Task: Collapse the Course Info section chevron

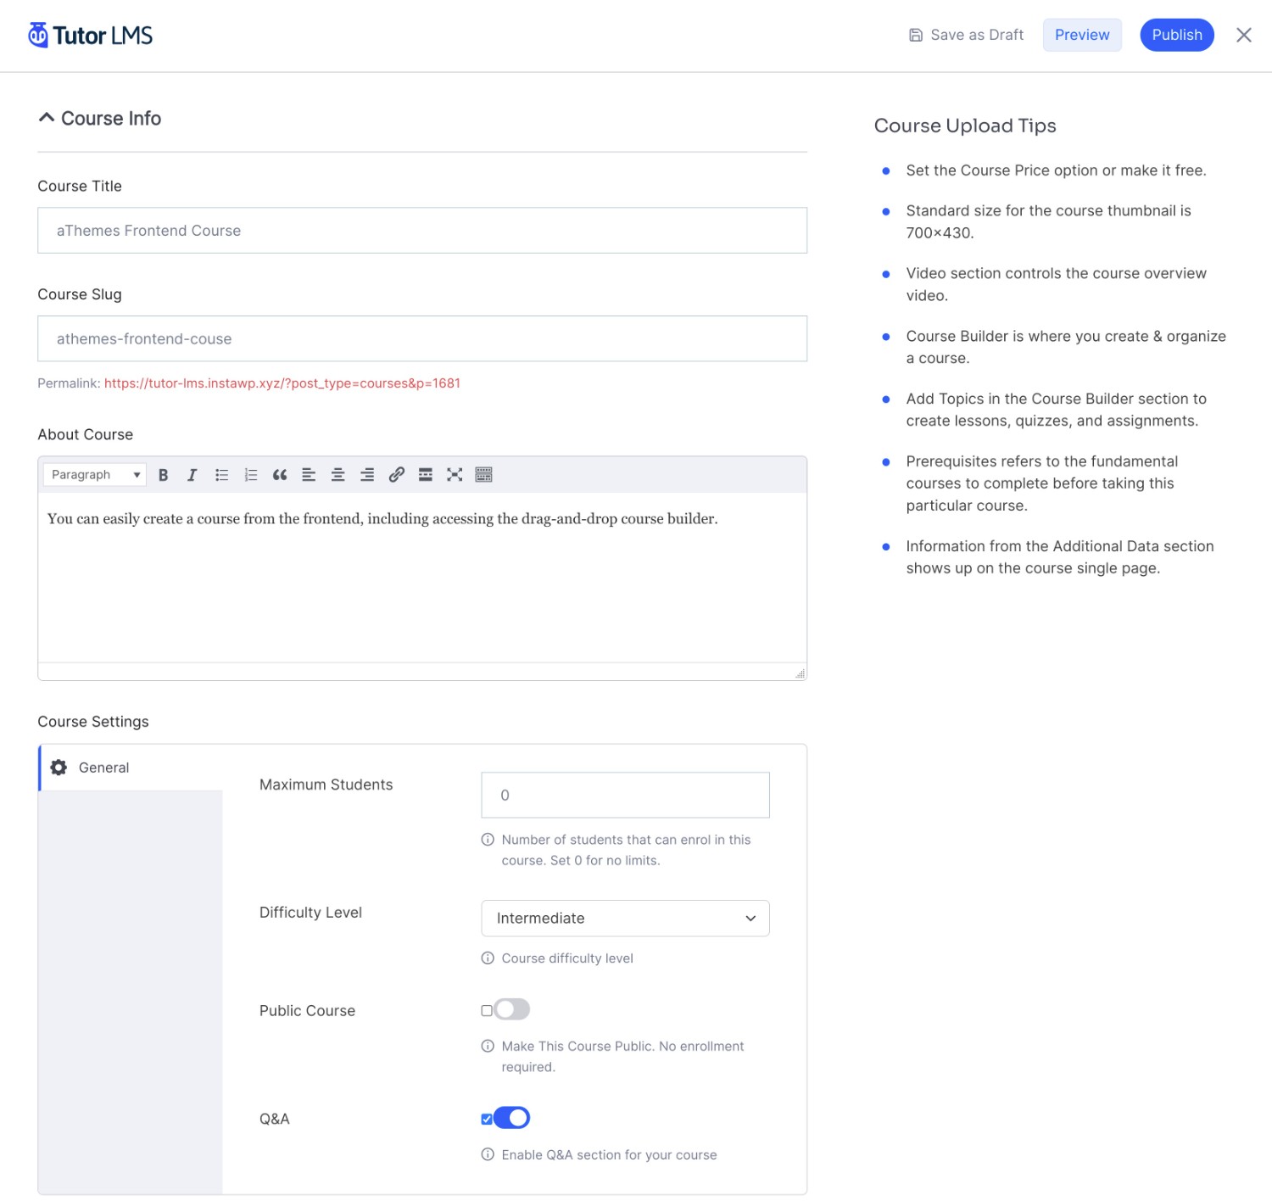Action: [x=47, y=118]
